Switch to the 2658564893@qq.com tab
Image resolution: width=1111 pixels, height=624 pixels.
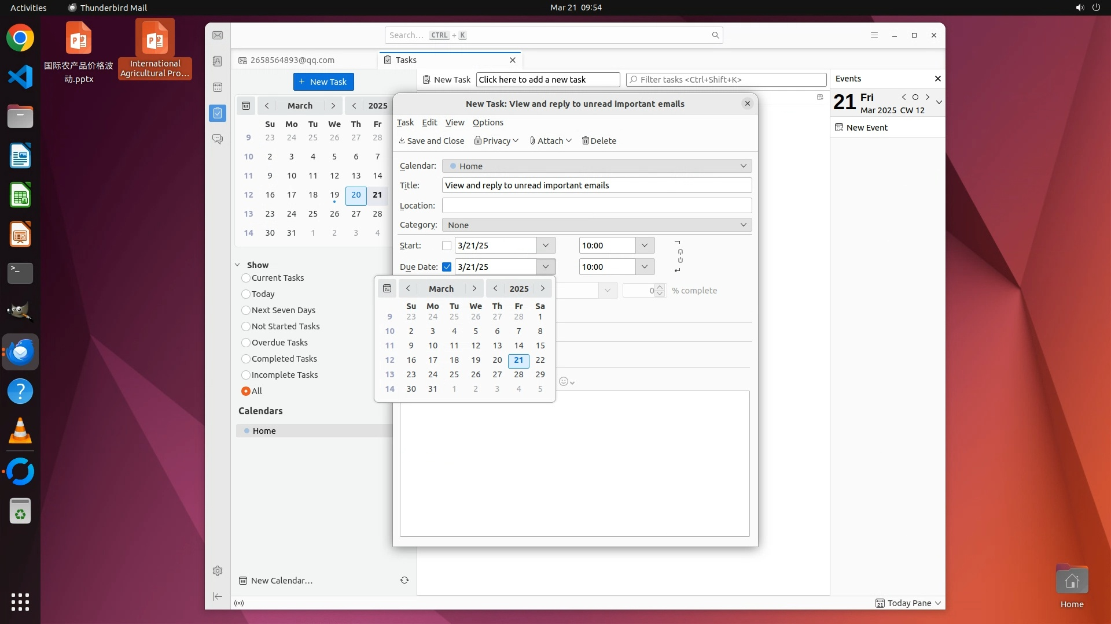click(292, 60)
